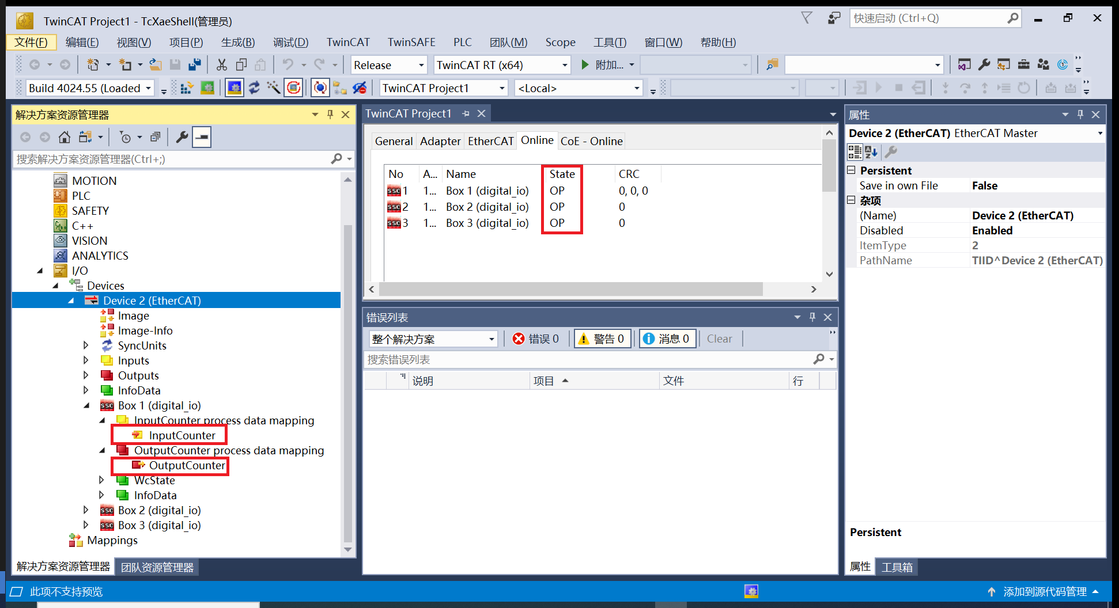This screenshot has width=1119, height=608.
Task: Click the Restart TwinCAT Run Mode icon
Action: [x=207, y=88]
